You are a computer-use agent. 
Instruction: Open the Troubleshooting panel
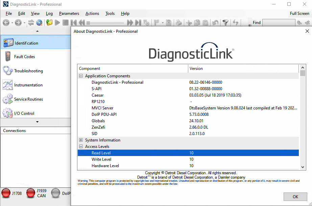(36, 71)
